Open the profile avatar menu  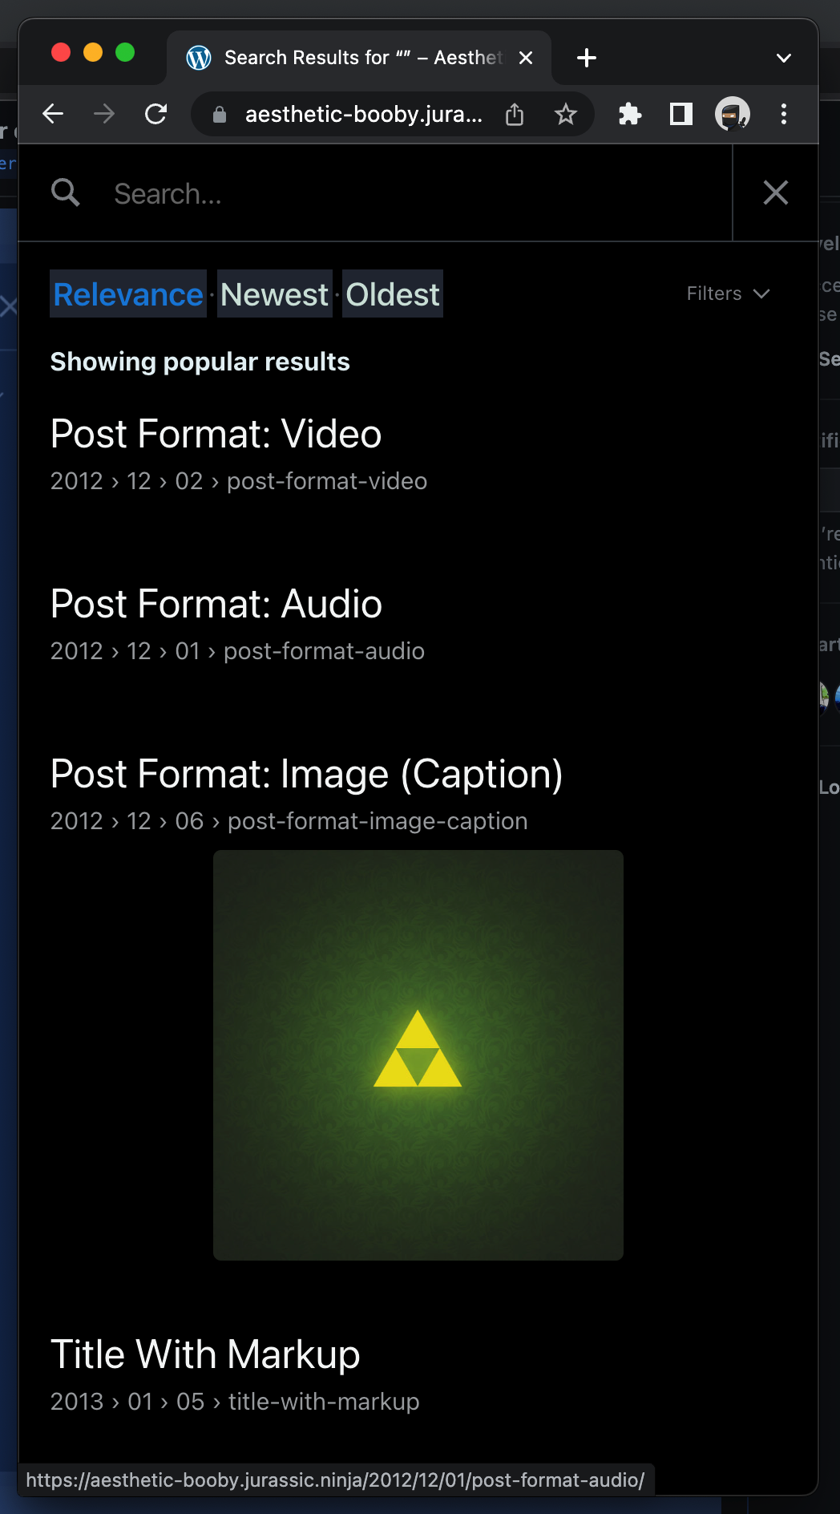733,114
